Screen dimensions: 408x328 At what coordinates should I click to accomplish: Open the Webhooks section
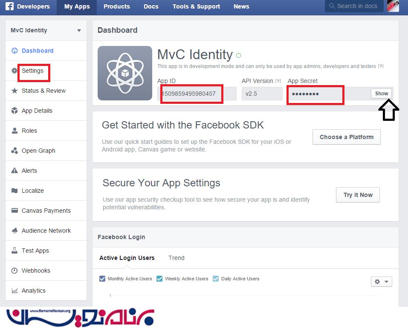36,271
